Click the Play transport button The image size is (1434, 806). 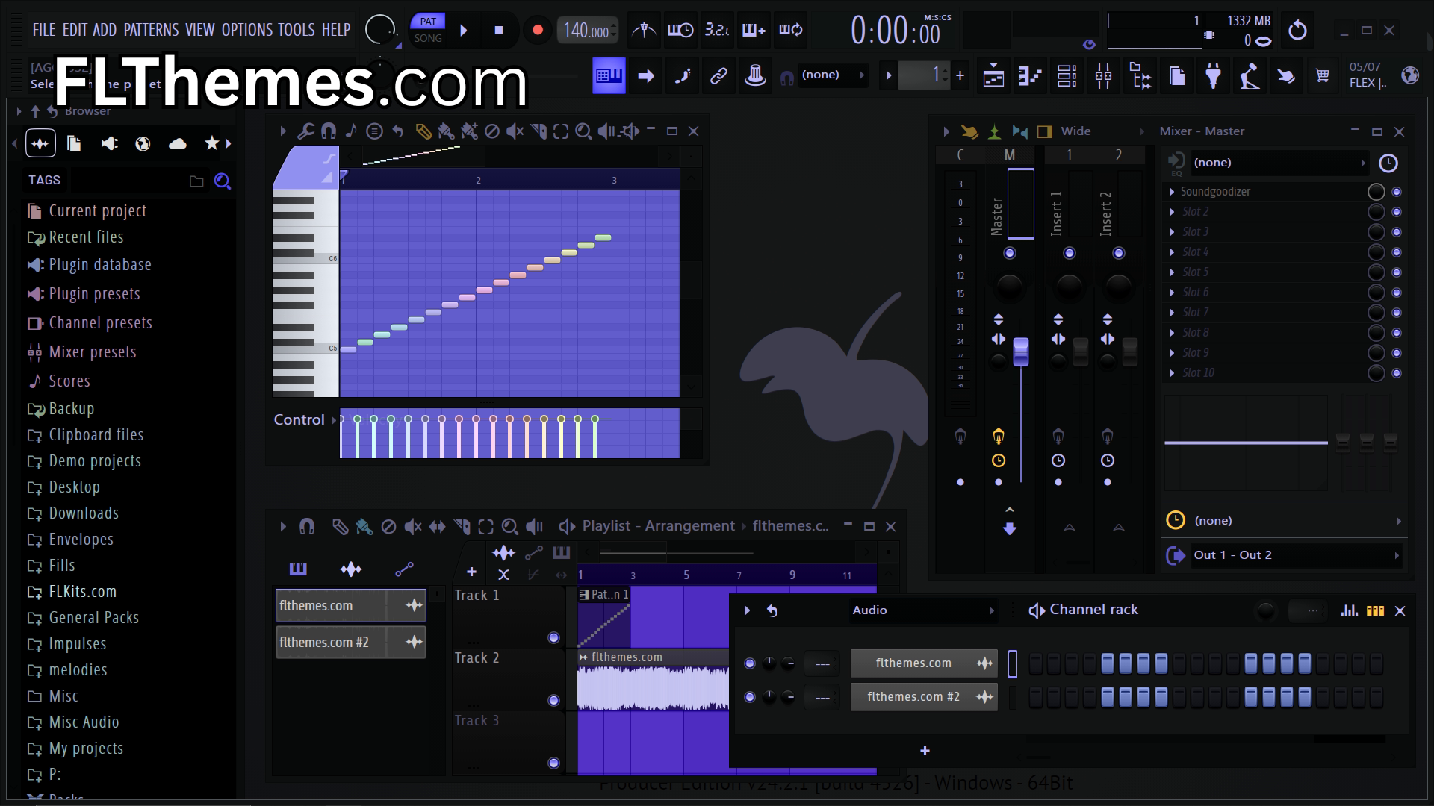click(x=464, y=31)
